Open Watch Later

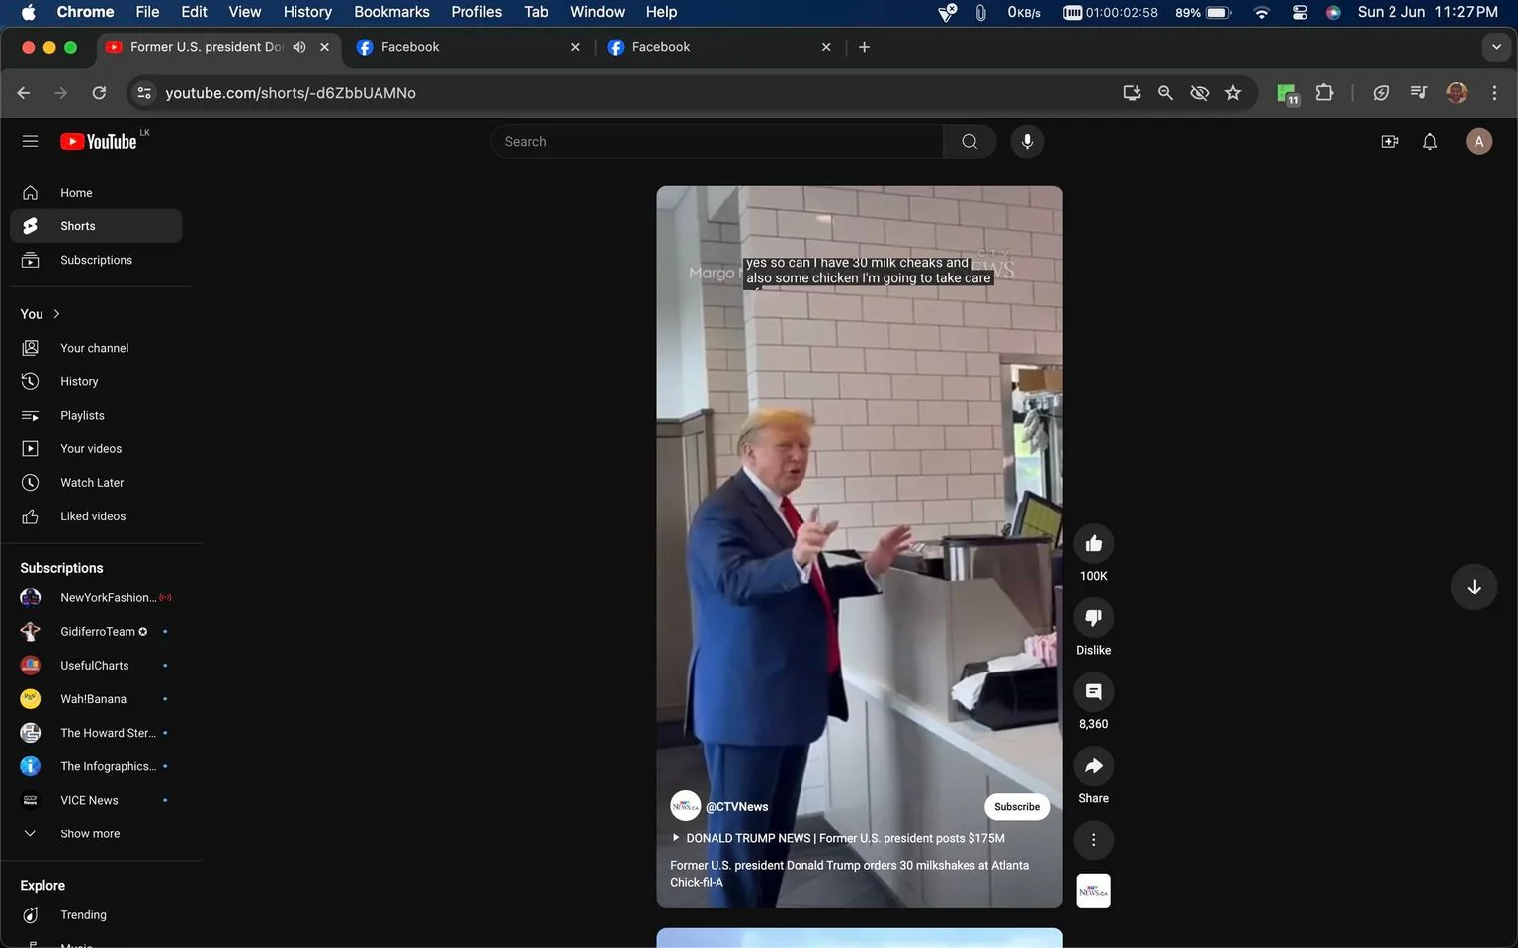96,482
